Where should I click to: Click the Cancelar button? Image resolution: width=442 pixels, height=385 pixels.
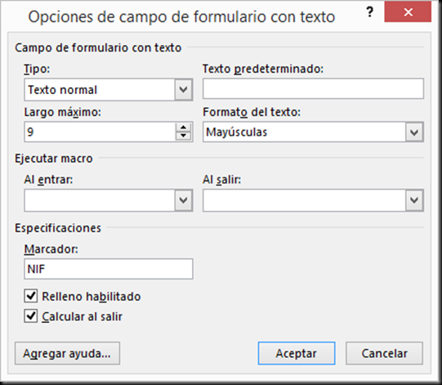click(x=384, y=353)
